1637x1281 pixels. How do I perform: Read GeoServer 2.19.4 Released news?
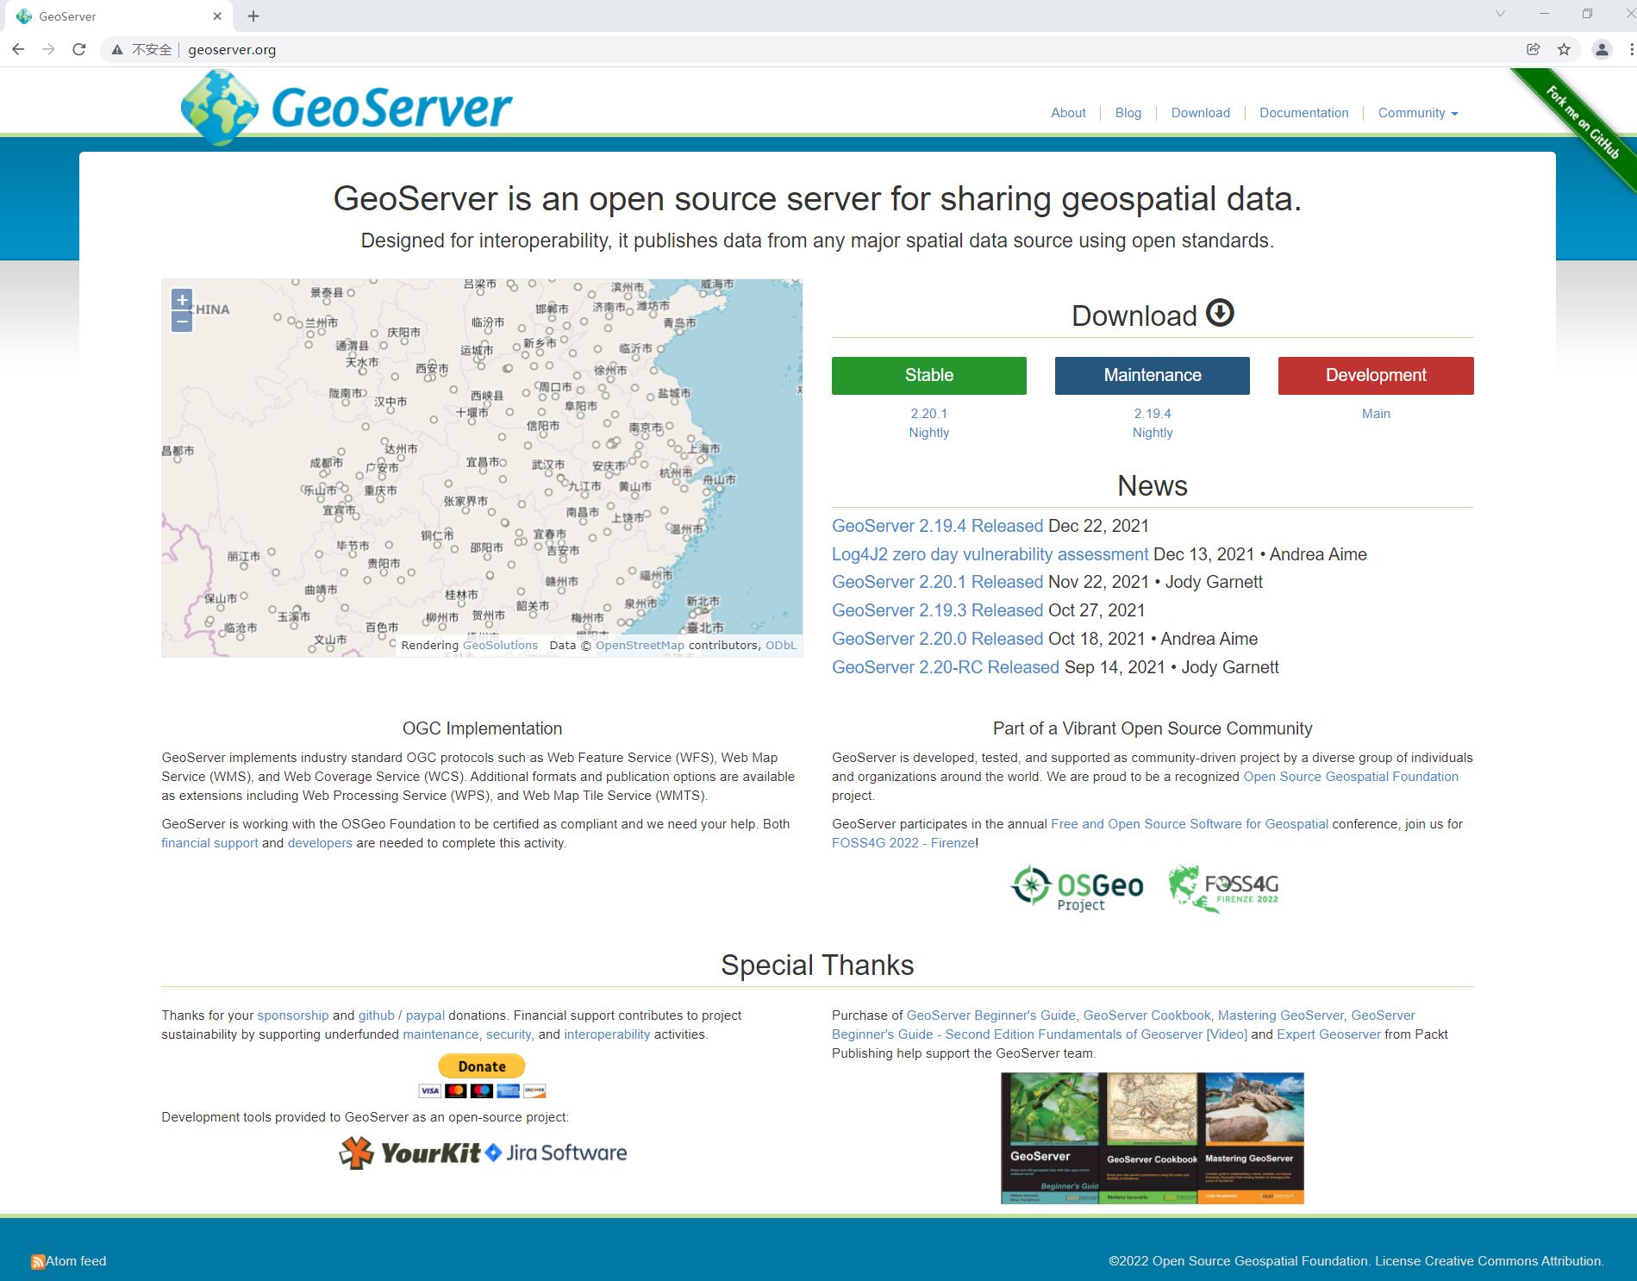tap(938, 526)
